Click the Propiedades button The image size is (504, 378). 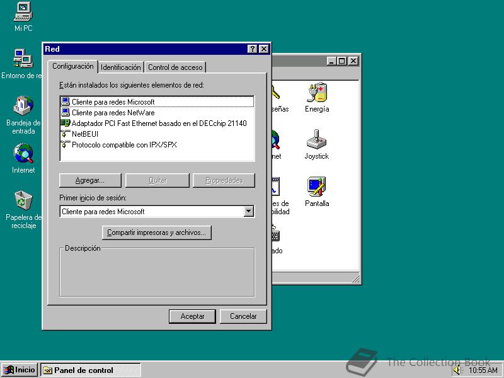click(224, 180)
